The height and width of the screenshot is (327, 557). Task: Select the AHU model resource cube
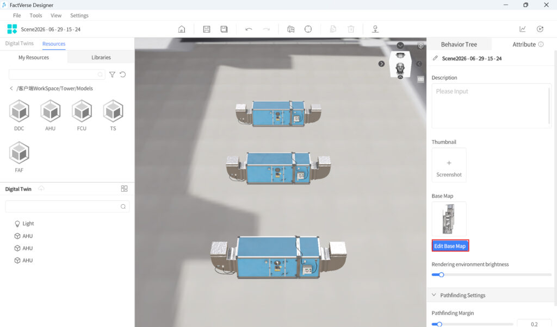tap(51, 115)
